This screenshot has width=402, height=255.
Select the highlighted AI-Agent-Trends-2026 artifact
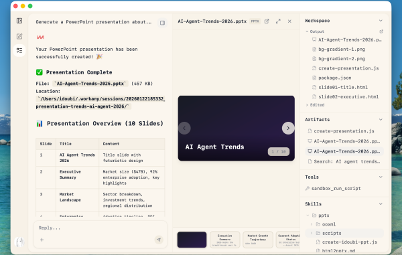344,151
